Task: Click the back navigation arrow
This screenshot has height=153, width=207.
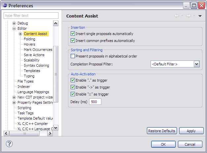Action: 177,16
